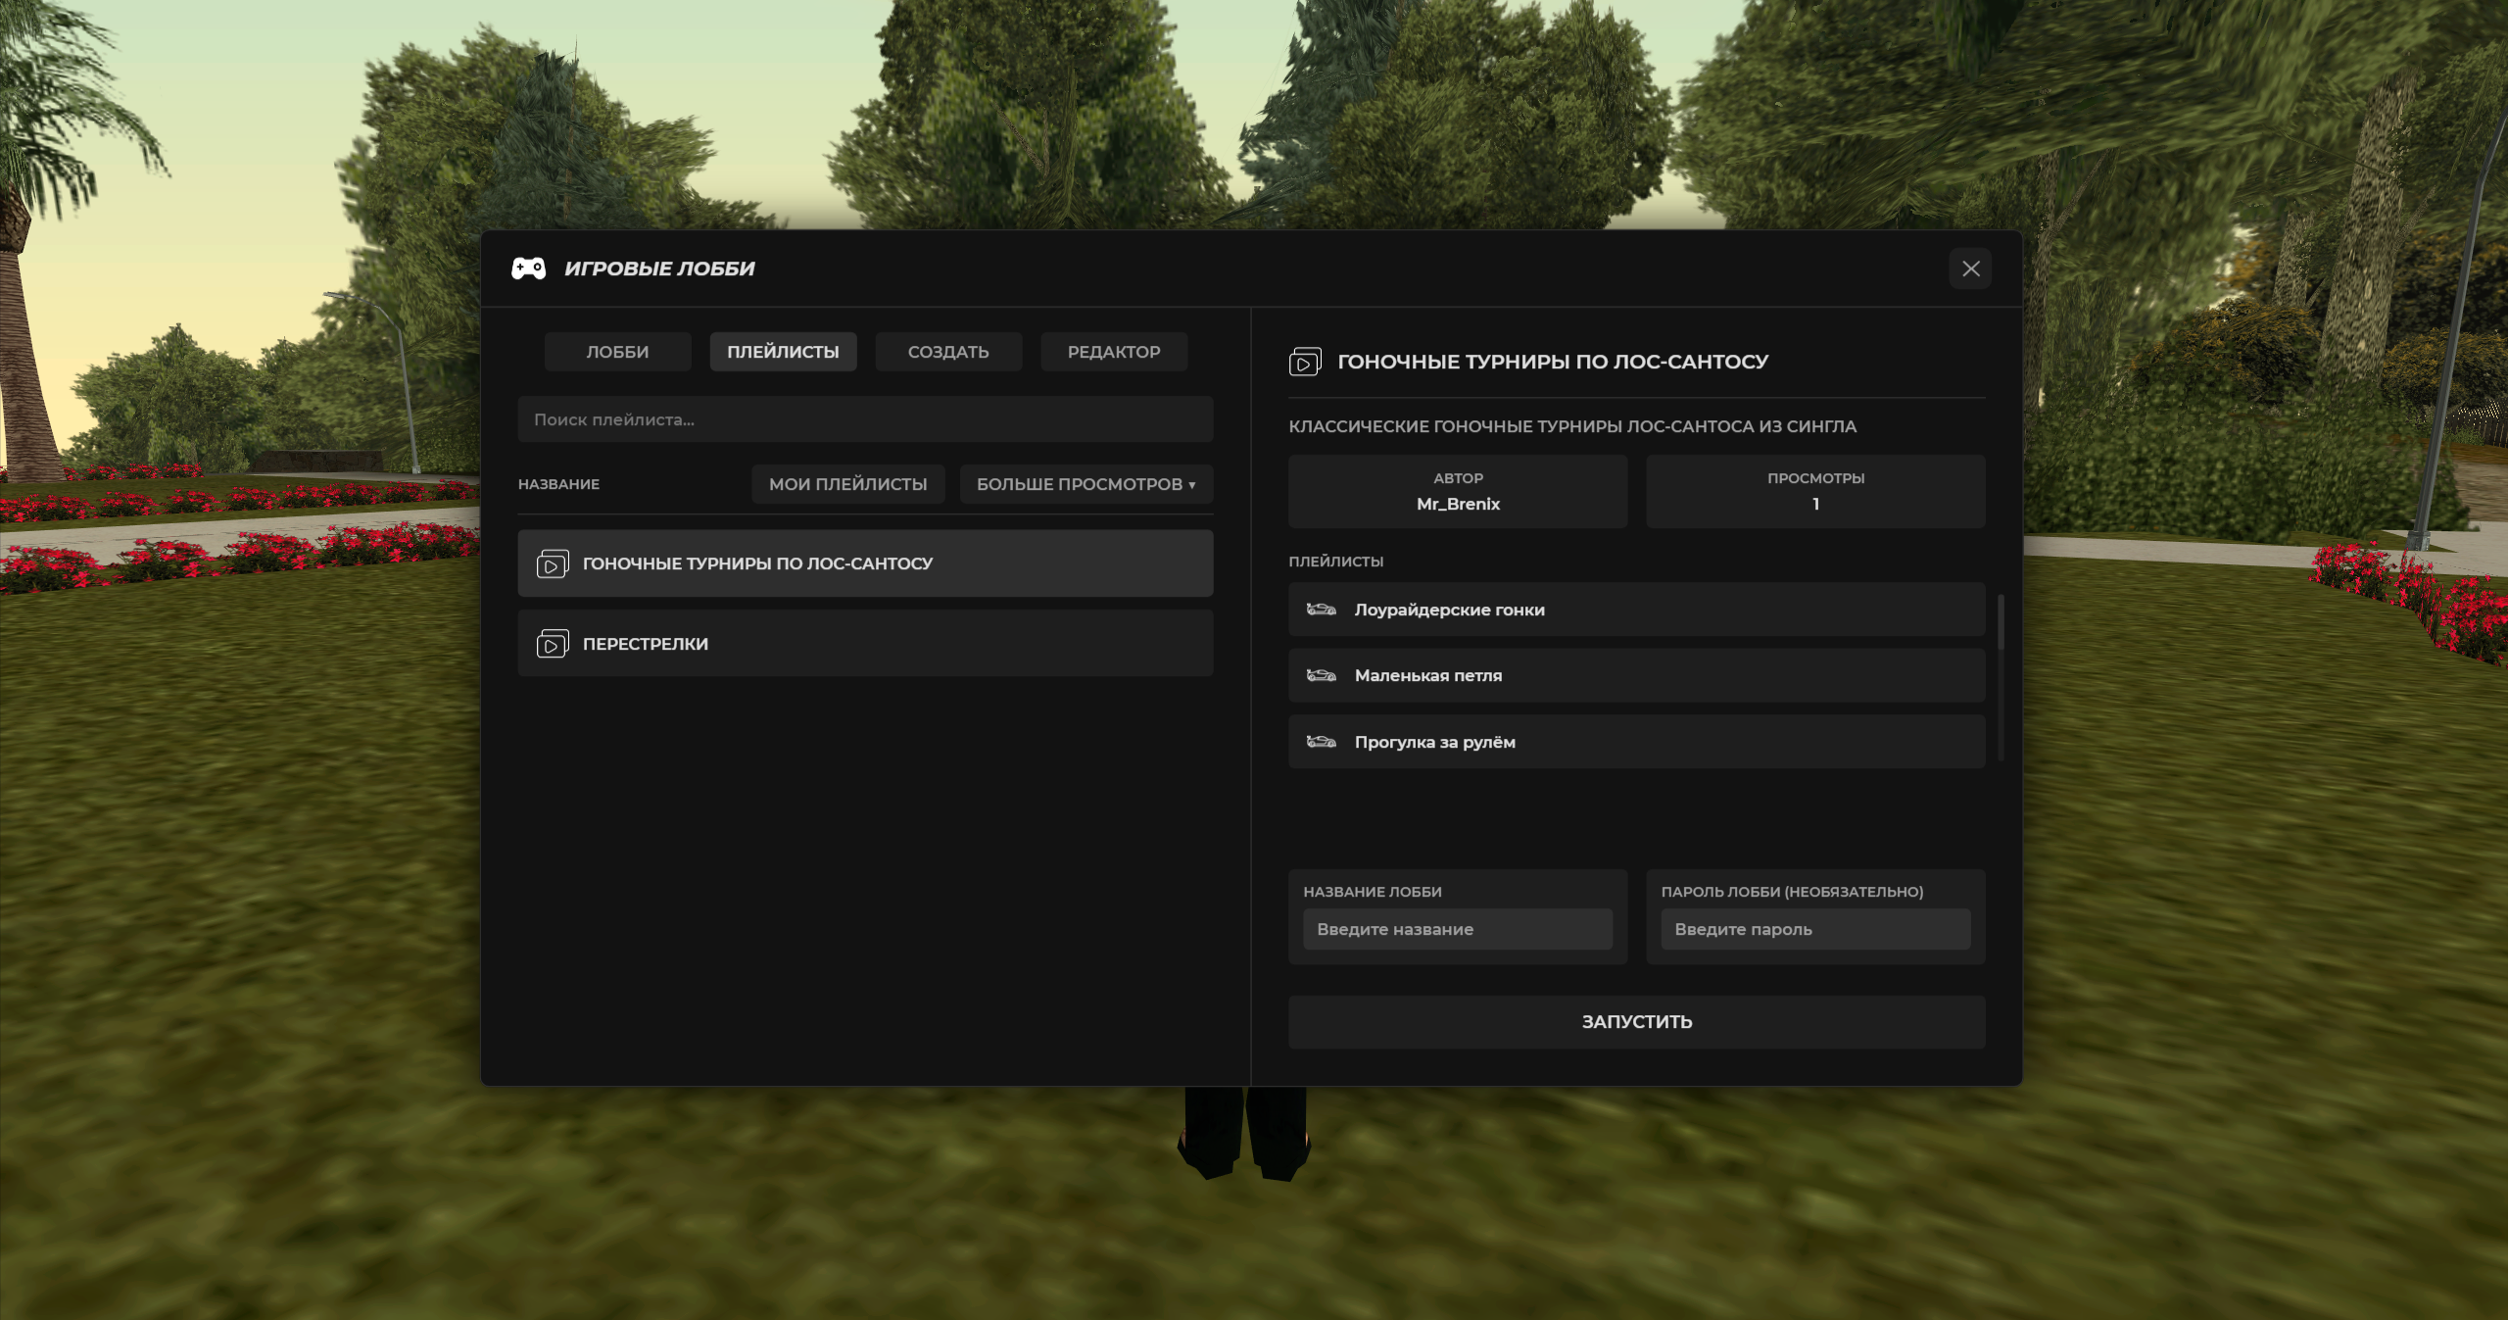Click the ИГРОВЫЕ ЛОББИ window title
The image size is (2508, 1320).
click(x=659, y=269)
